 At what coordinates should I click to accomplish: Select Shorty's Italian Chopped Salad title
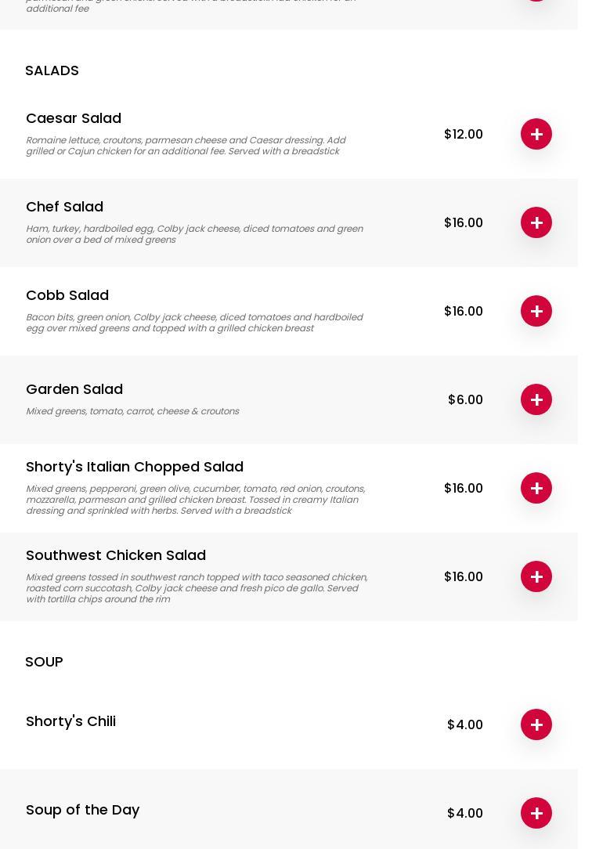[135, 467]
